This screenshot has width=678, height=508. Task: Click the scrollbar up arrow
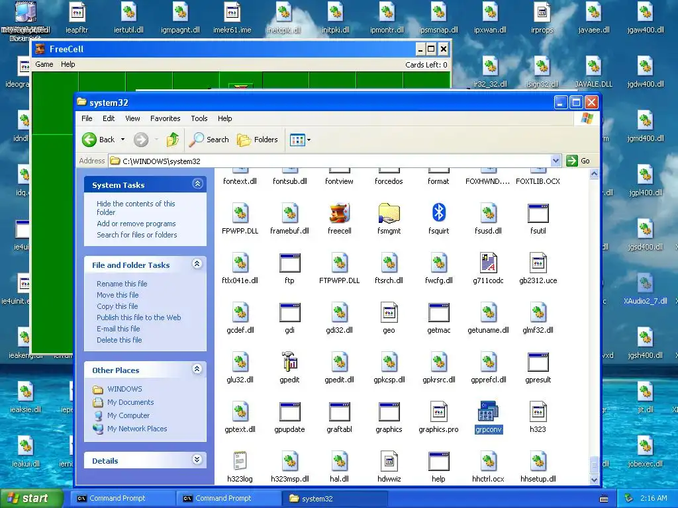coord(594,174)
